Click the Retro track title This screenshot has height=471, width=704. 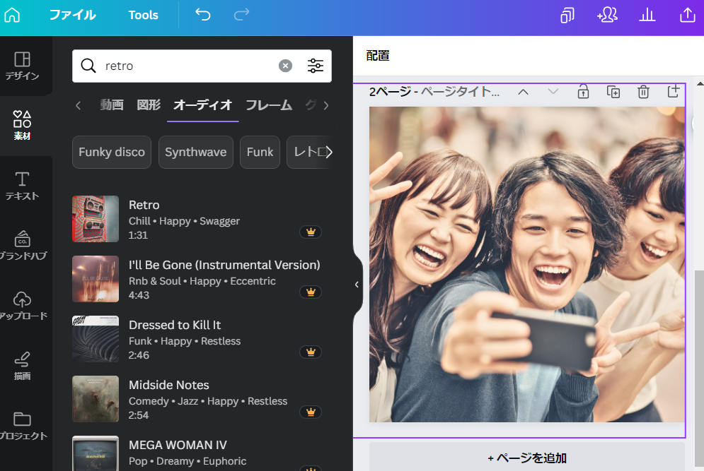click(x=144, y=205)
